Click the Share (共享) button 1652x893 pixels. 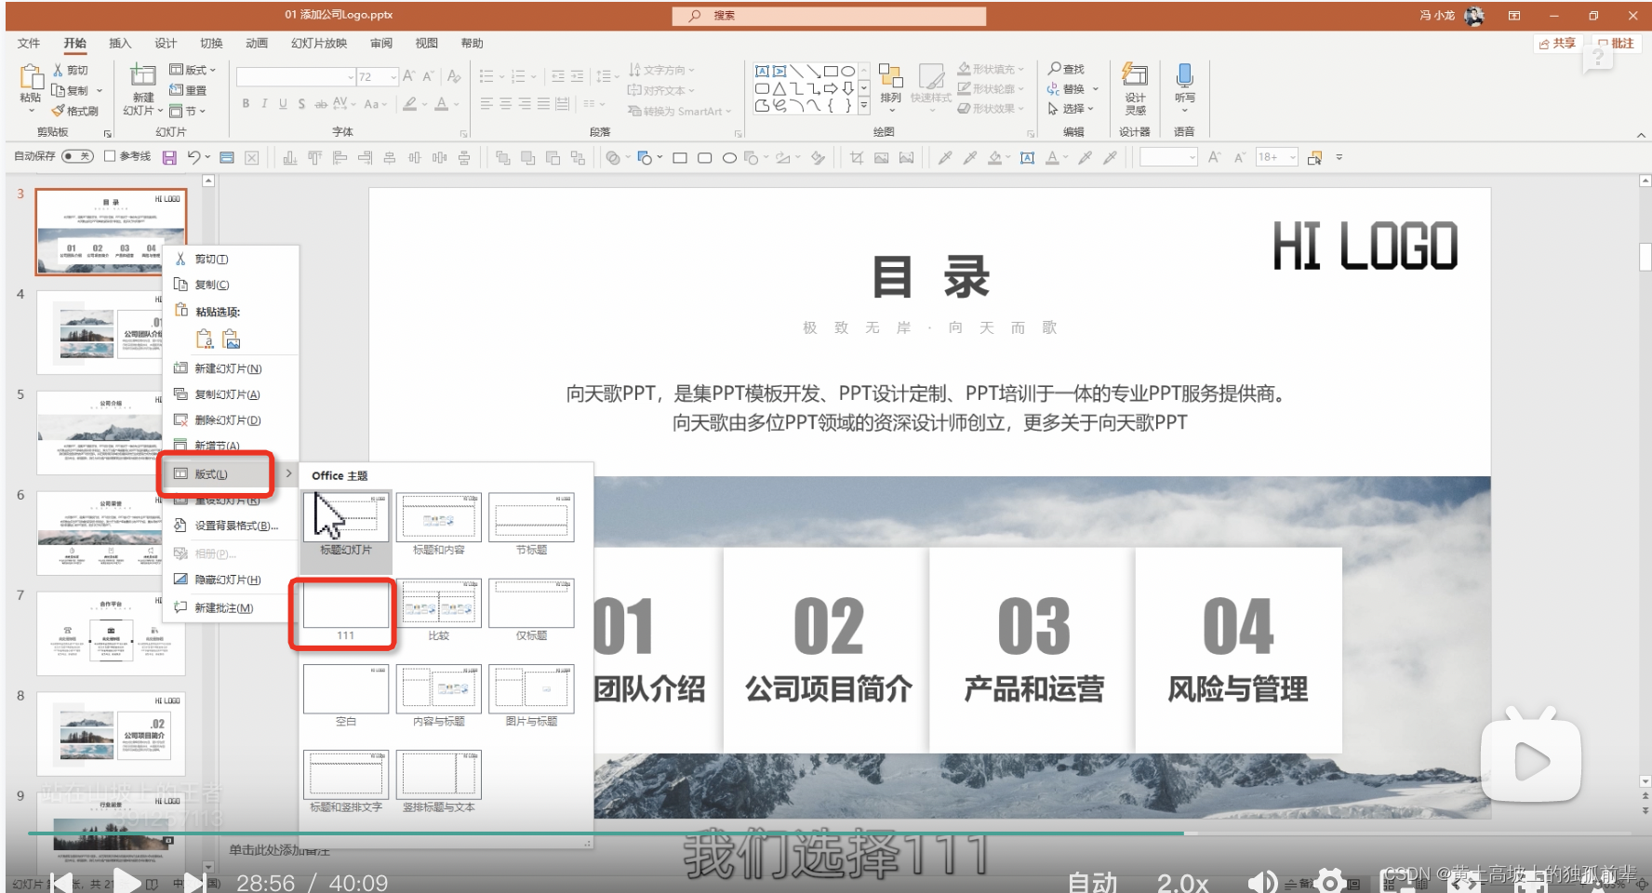pos(1557,43)
